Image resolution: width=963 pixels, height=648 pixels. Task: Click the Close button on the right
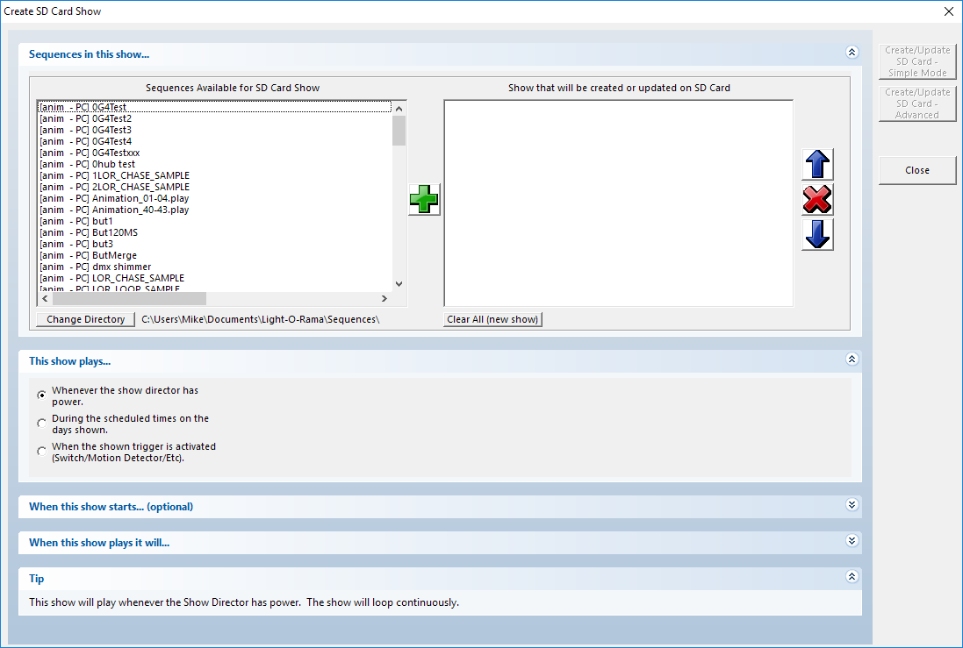tap(917, 170)
